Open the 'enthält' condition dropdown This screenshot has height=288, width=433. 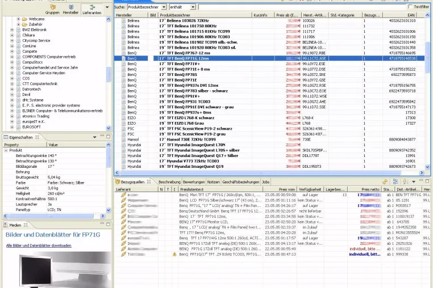pos(193,7)
